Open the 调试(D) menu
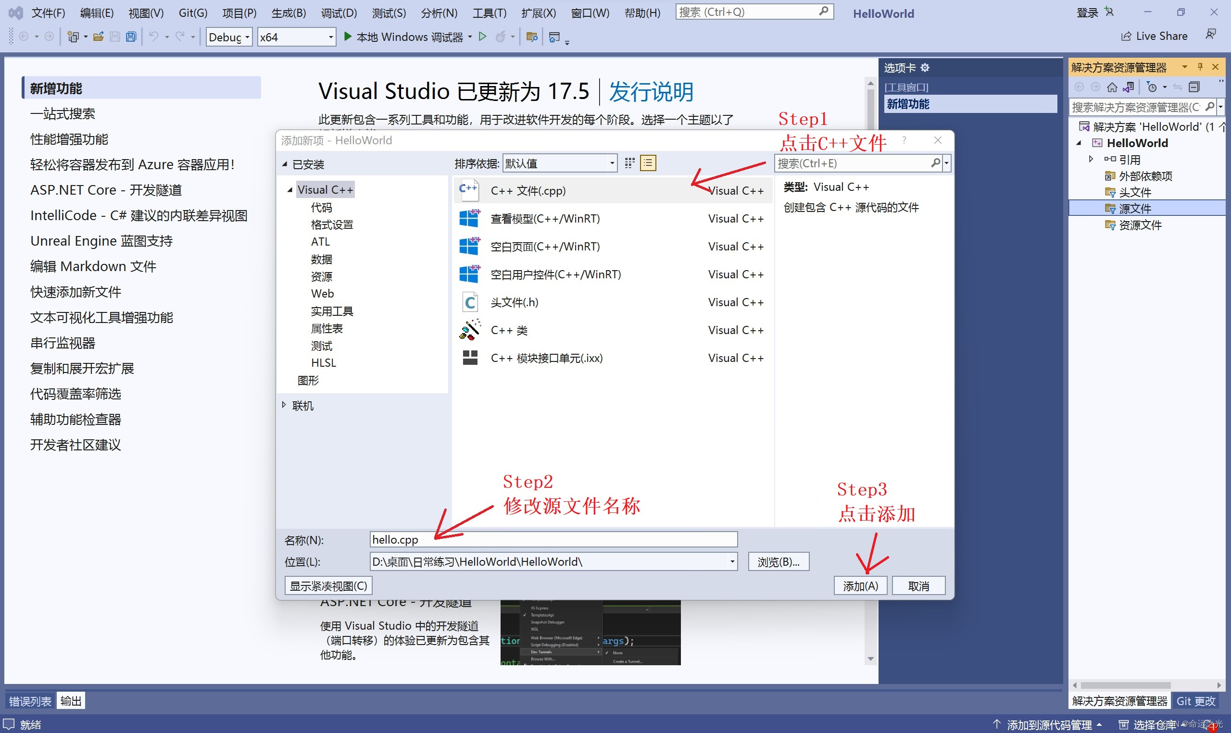Viewport: 1231px width, 733px height. 339,13
